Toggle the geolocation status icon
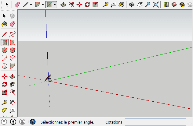This screenshot has width=193, height=126. click(x=5, y=122)
